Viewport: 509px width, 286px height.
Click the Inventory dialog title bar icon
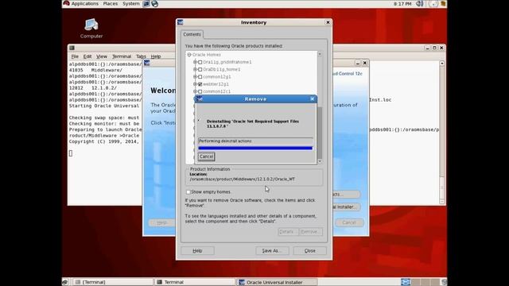click(x=181, y=22)
